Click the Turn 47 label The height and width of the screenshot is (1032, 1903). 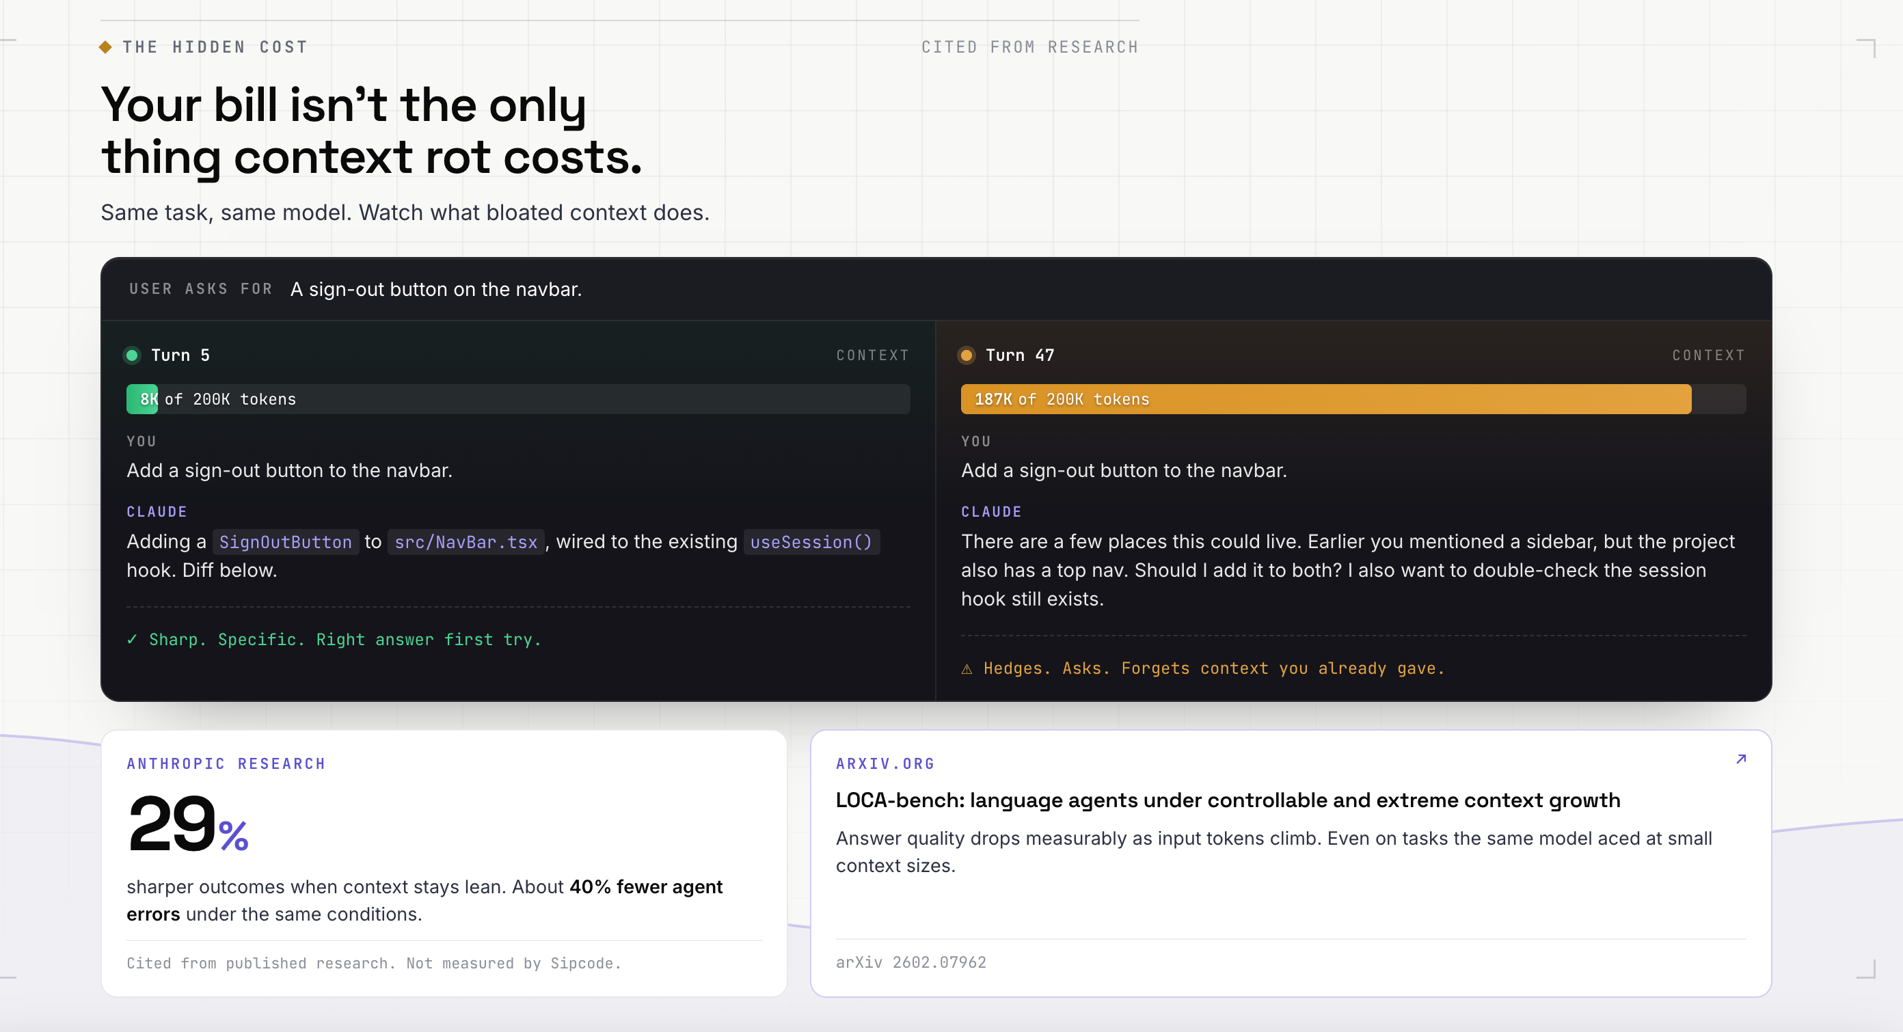point(1021,355)
